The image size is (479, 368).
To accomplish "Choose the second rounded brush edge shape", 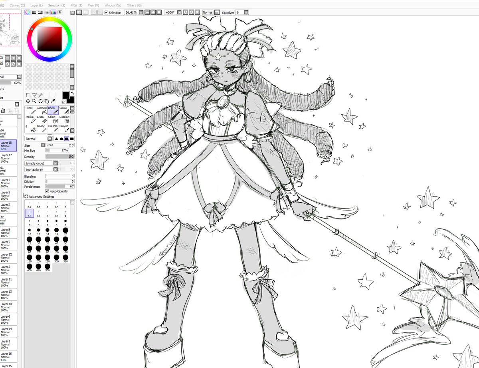I will pyautogui.click(x=61, y=139).
